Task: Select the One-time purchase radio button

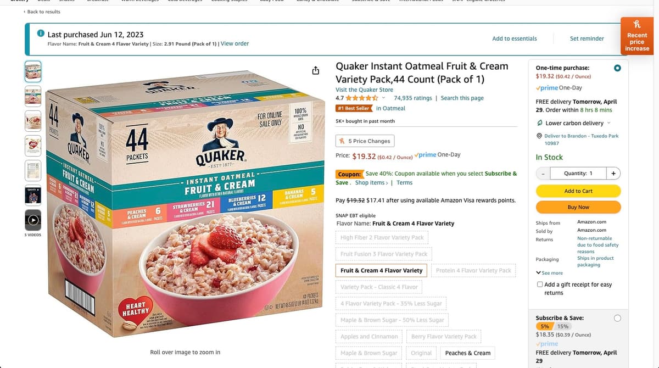Action: pos(617,68)
